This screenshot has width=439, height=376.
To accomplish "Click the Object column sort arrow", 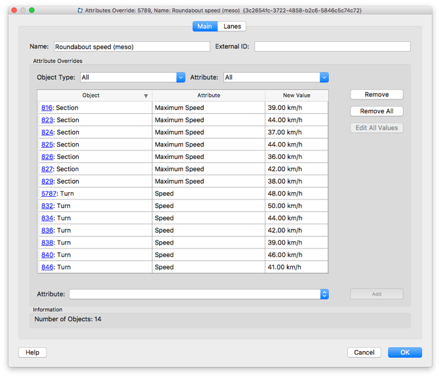I will pyautogui.click(x=146, y=96).
